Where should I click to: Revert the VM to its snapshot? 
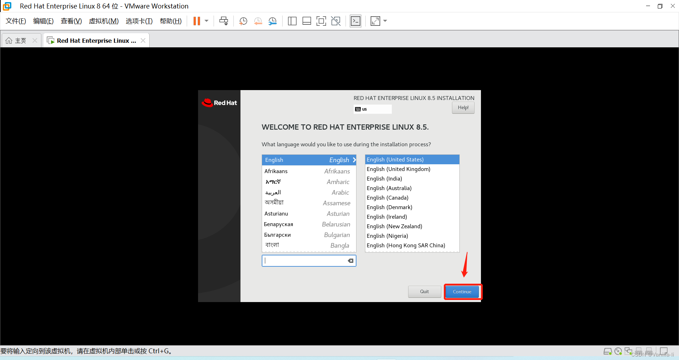[x=258, y=21]
